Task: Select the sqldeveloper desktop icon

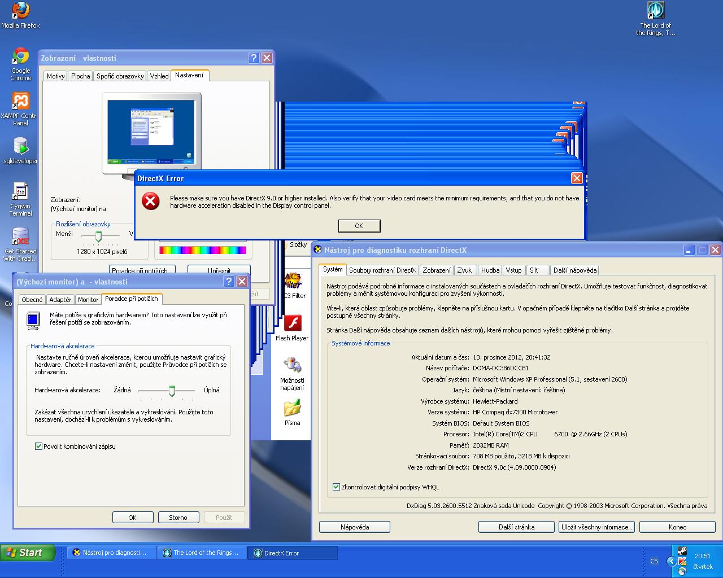Action: coord(21,150)
